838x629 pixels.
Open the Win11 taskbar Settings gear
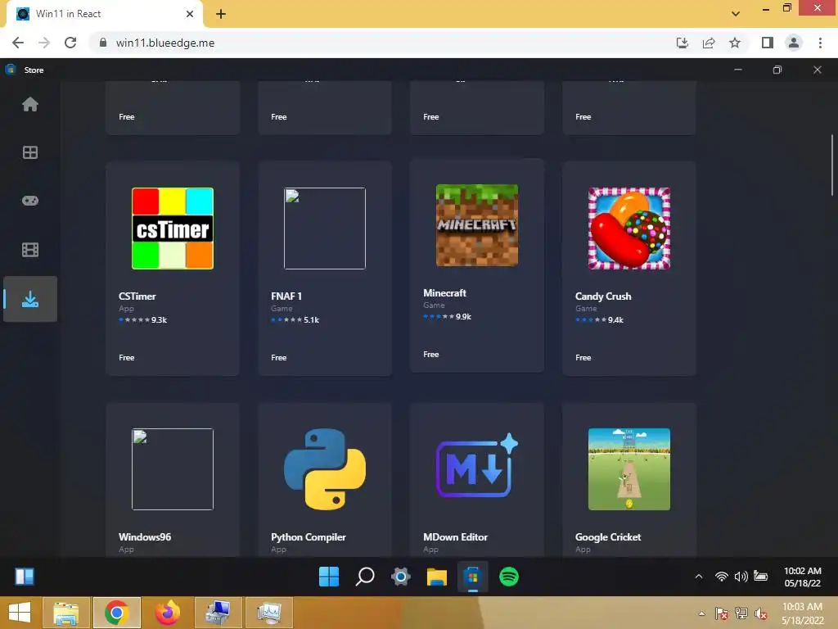(x=401, y=577)
